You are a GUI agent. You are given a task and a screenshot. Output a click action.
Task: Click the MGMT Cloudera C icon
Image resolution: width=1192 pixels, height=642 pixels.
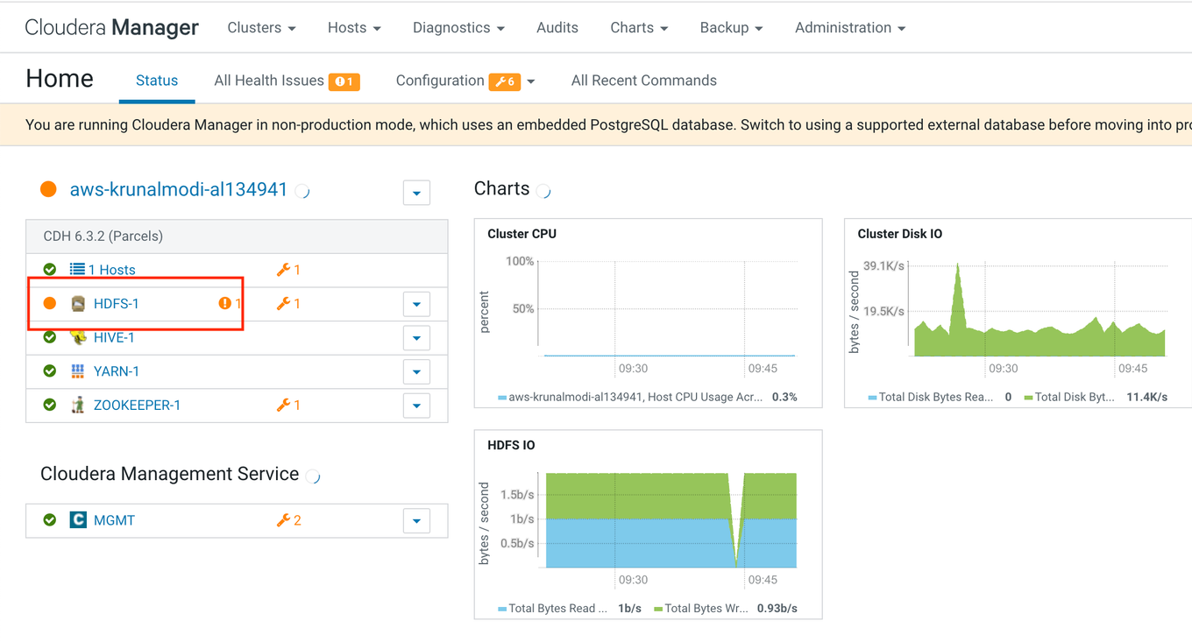click(x=78, y=520)
